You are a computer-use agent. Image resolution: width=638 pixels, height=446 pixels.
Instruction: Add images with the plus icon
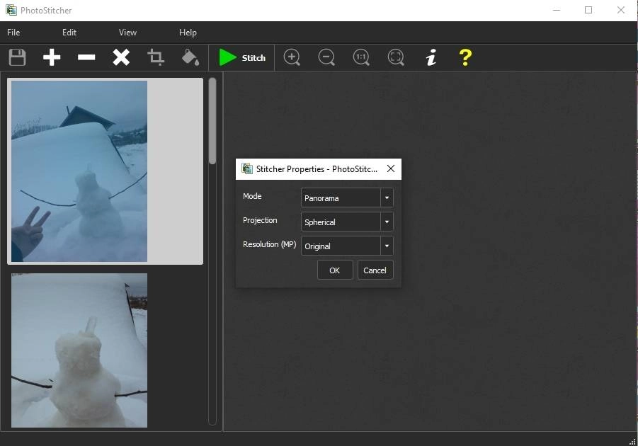[52, 57]
